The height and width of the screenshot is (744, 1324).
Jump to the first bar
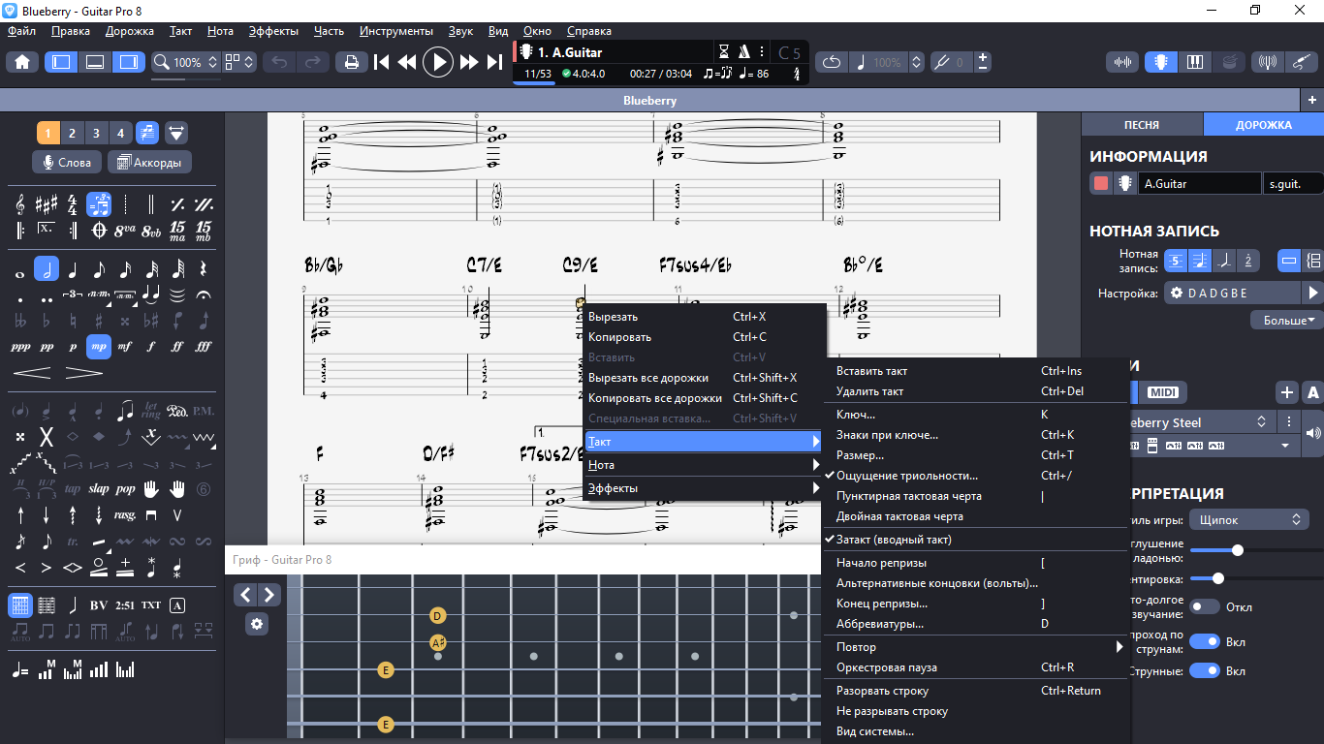click(x=382, y=62)
